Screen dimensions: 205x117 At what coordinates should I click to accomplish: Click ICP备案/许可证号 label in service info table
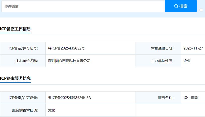point(23,98)
